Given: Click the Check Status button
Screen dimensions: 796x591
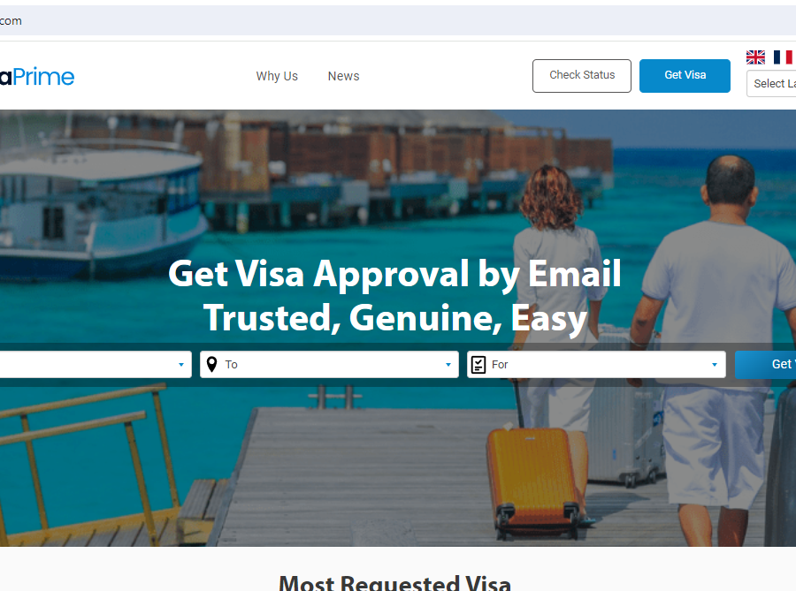Looking at the screenshot, I should (582, 75).
